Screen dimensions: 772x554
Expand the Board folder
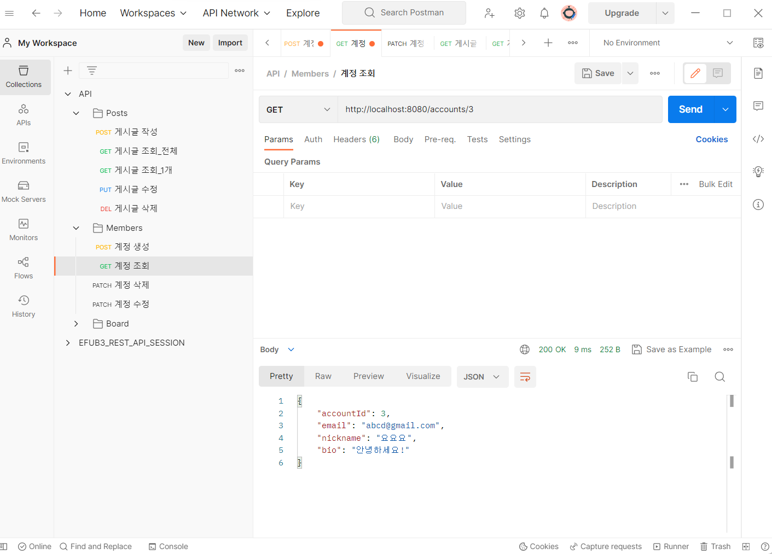click(76, 324)
